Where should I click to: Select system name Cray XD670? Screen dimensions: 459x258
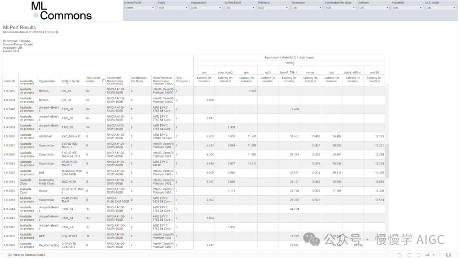click(69, 236)
